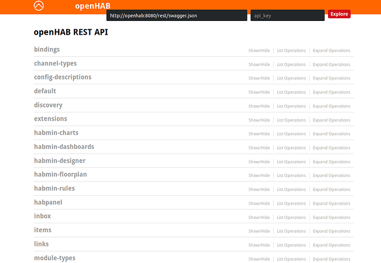Image resolution: width=381 pixels, height=263 pixels.
Task: Expand Operations for discovery
Action: [x=331, y=106]
